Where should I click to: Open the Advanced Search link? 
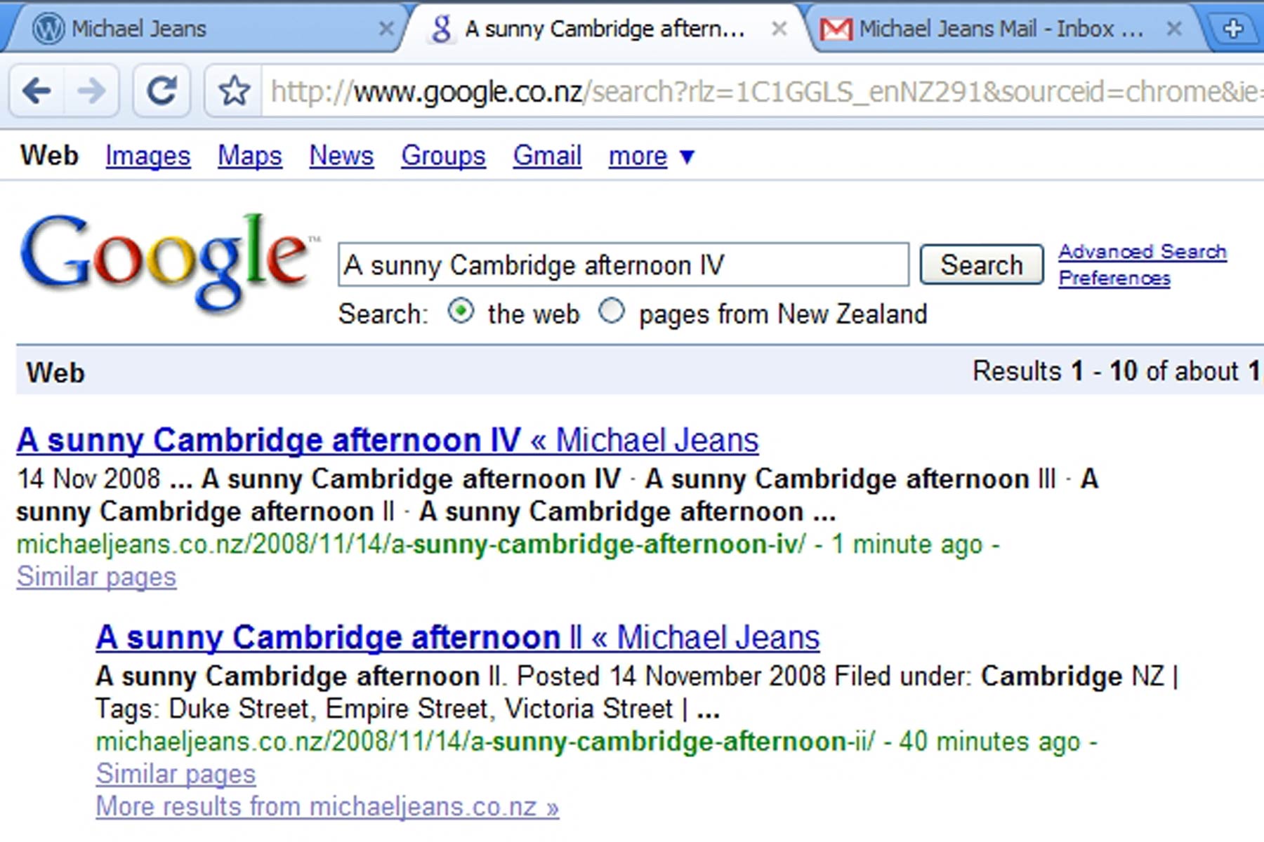(1142, 251)
